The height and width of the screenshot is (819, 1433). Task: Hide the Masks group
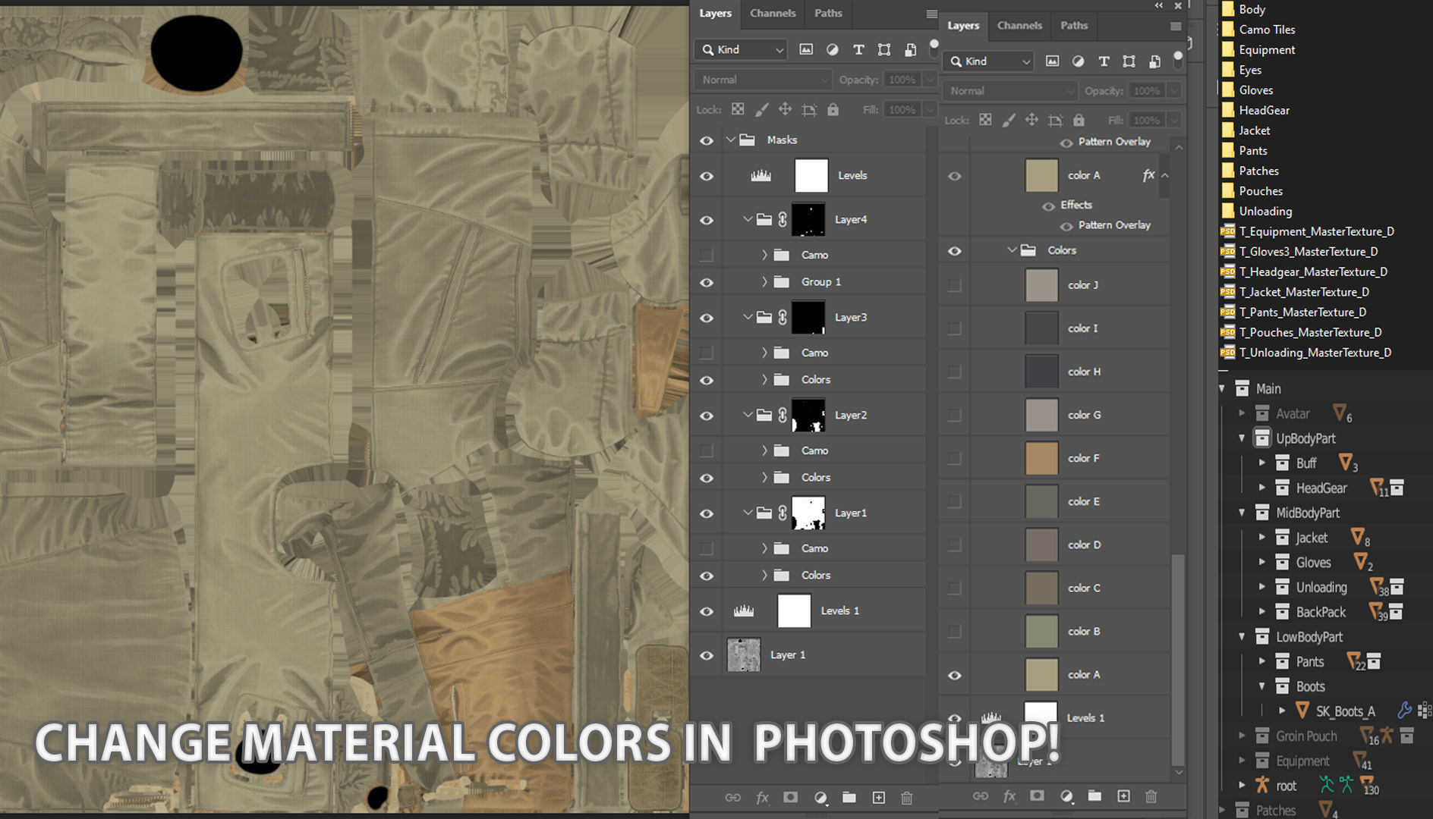click(x=707, y=140)
